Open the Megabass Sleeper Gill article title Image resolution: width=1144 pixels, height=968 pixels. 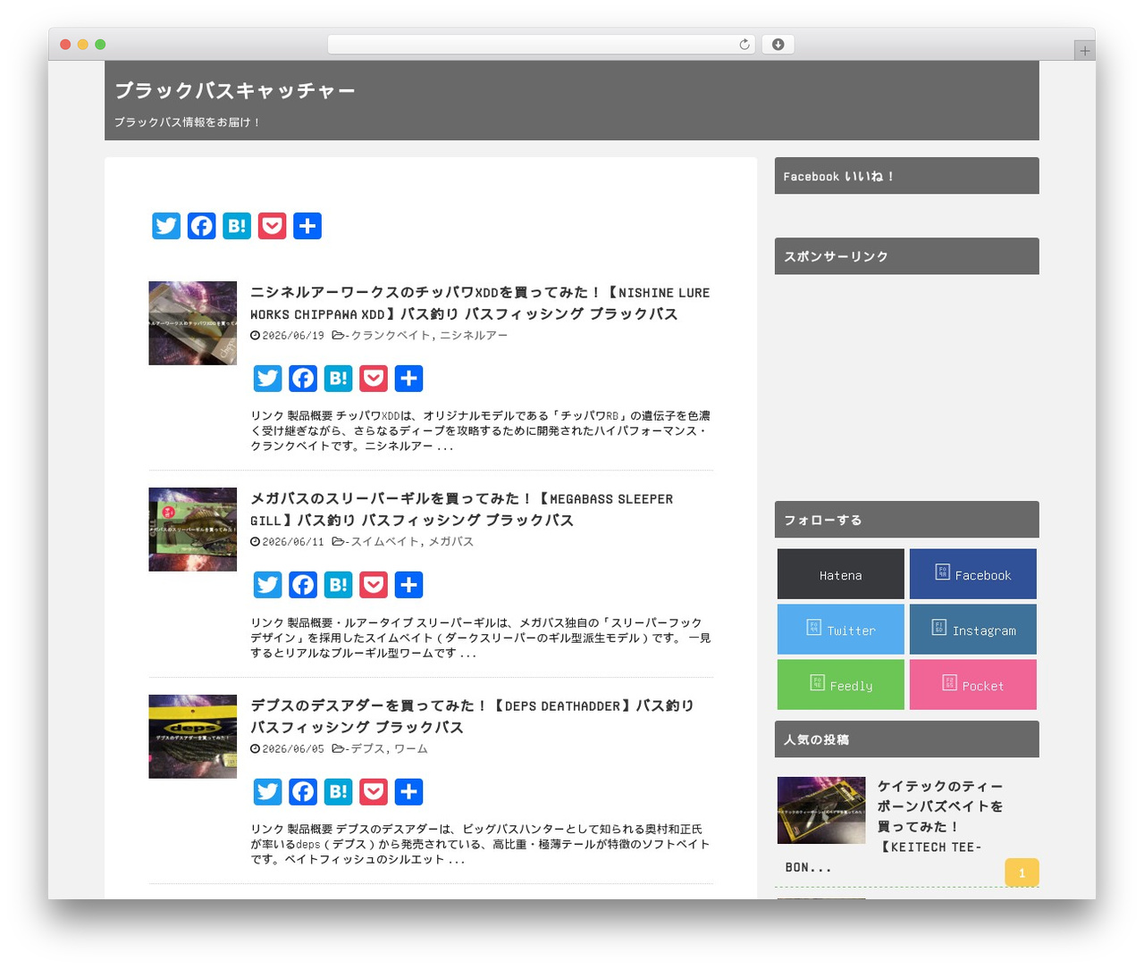click(x=462, y=510)
